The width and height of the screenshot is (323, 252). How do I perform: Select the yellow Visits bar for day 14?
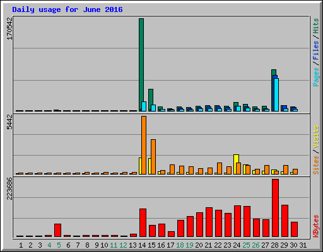[x=140, y=166]
